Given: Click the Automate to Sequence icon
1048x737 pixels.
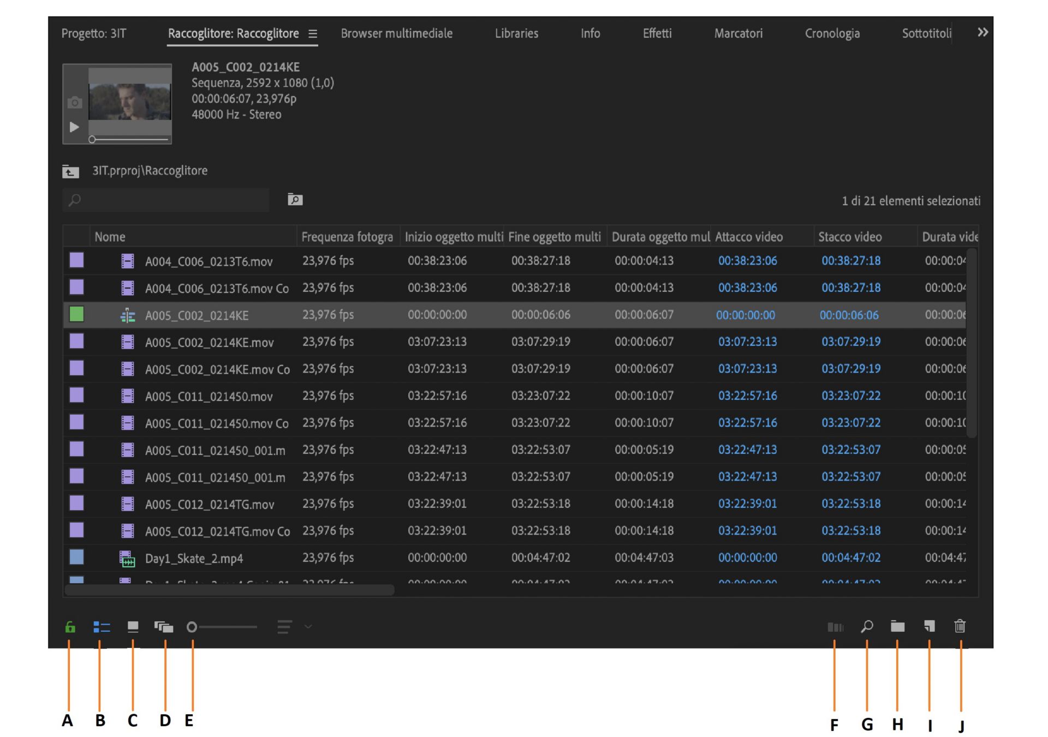Looking at the screenshot, I should (x=835, y=627).
